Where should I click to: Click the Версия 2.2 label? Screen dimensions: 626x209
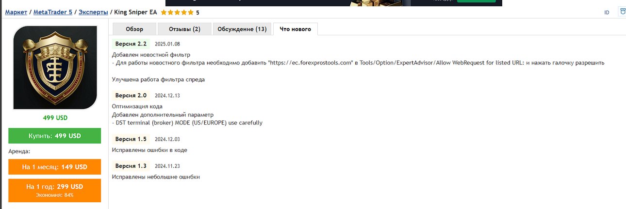click(x=131, y=44)
